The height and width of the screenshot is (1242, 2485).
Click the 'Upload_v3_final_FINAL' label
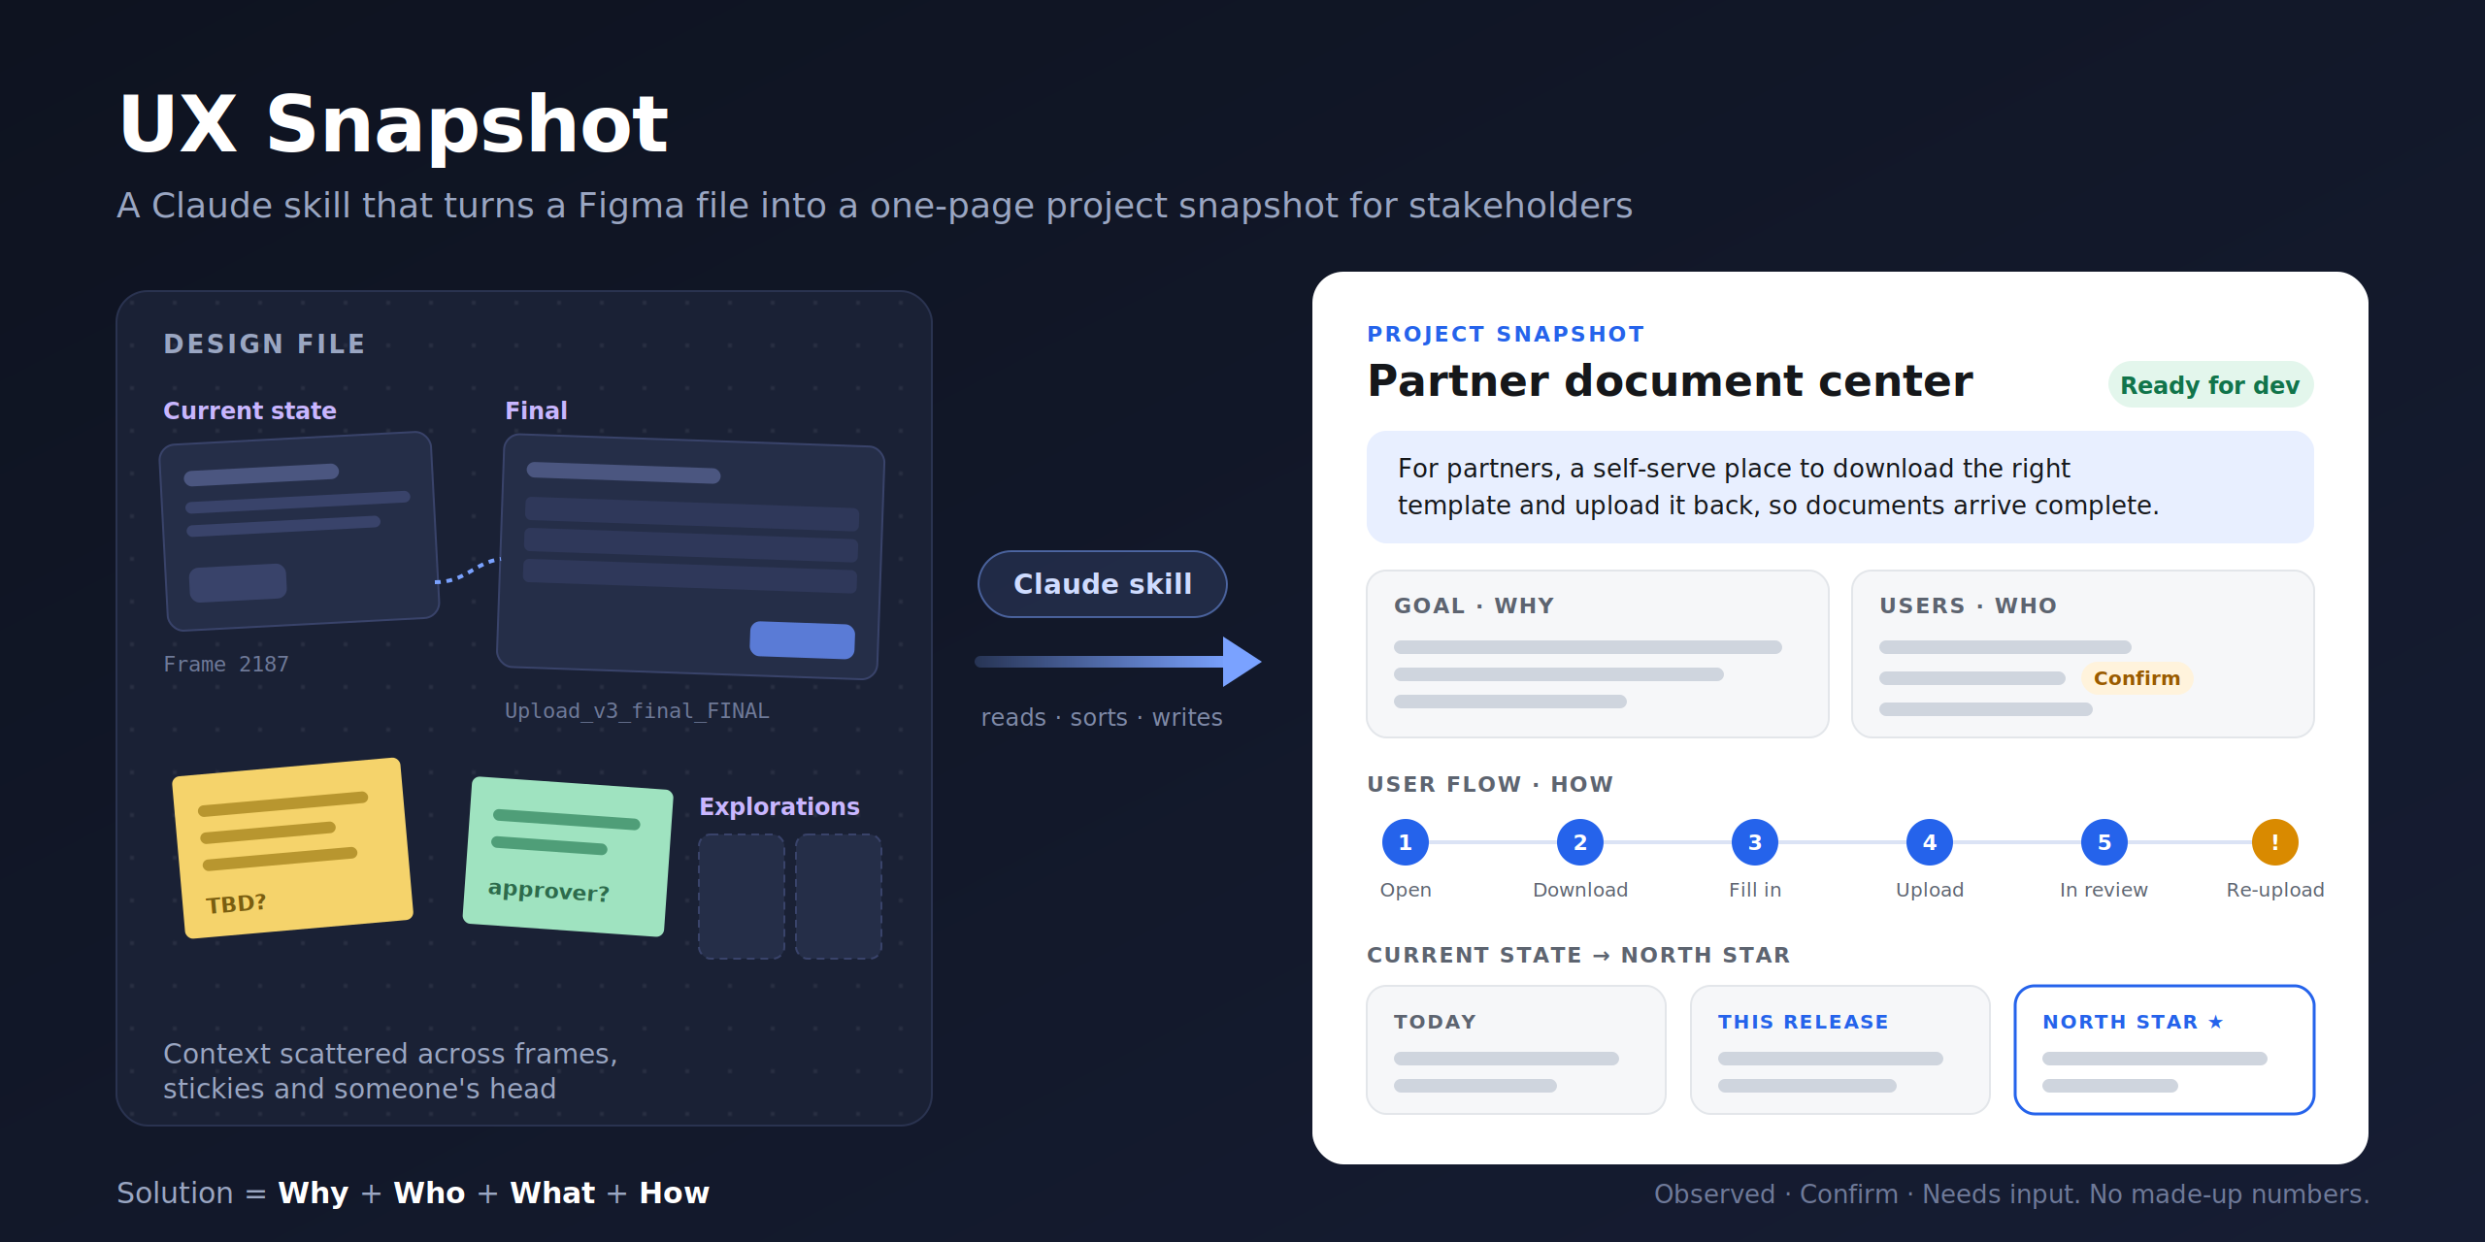[x=637, y=711]
